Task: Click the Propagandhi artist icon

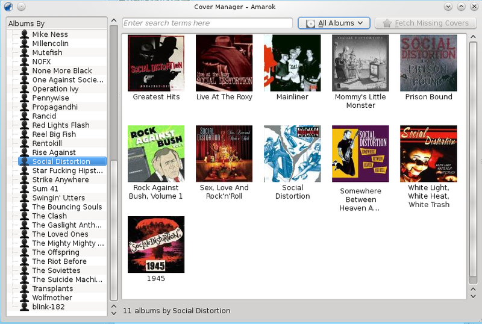Action: [24, 107]
